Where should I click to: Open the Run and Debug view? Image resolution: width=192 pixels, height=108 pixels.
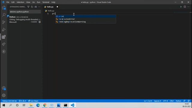click(x=4, y=29)
